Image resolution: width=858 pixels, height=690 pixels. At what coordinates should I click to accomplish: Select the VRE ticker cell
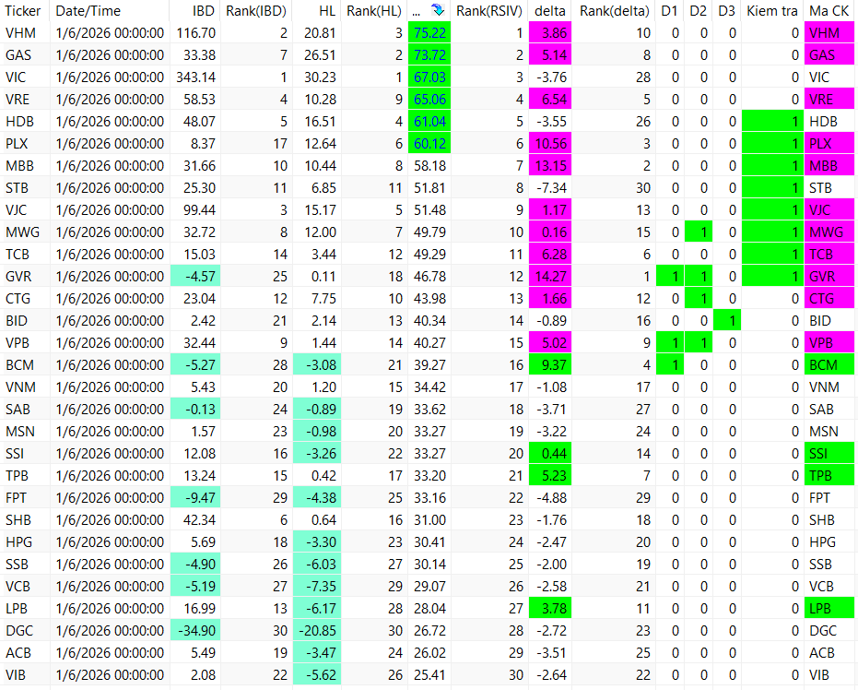25,100
